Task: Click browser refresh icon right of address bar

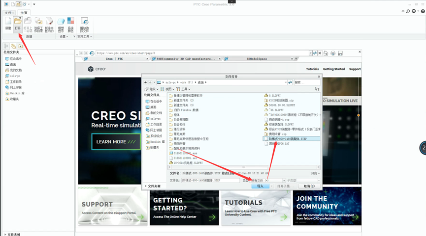Action: click(315, 53)
